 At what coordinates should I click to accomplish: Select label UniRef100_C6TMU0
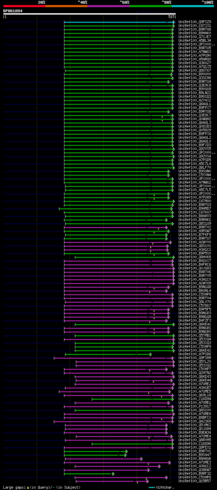195,201
